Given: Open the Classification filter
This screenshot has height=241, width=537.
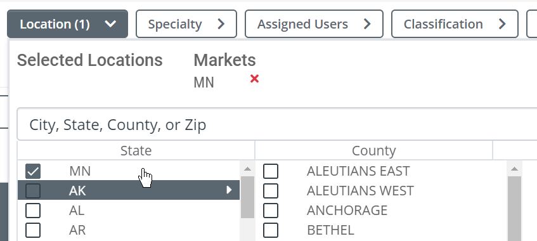Looking at the screenshot, I should (455, 24).
